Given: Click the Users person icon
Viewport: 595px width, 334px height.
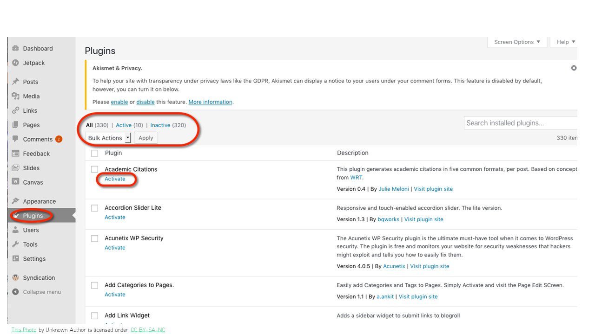Looking at the screenshot, I should [x=15, y=230].
